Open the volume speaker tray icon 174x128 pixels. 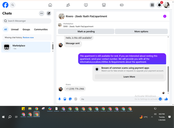[155, 114]
